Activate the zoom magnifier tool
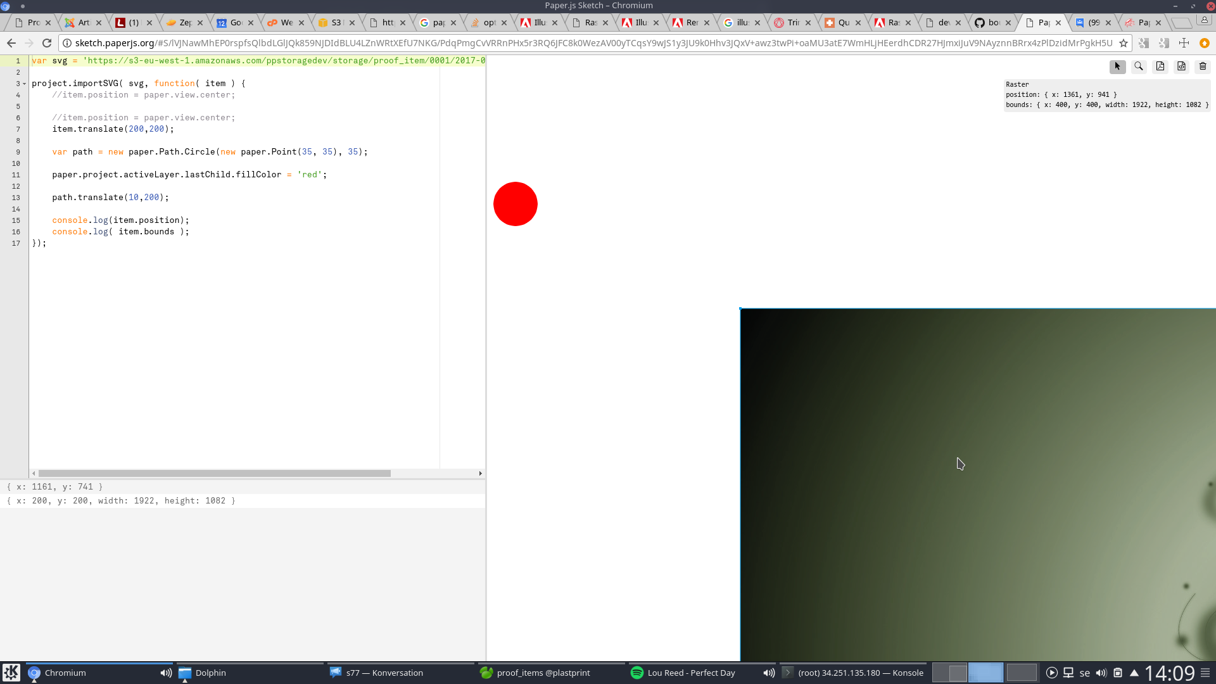The height and width of the screenshot is (684, 1216). pos(1139,66)
